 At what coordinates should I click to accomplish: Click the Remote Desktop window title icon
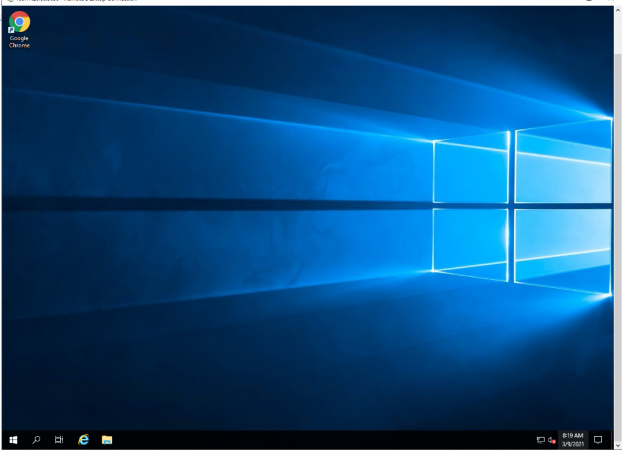click(5, 2)
